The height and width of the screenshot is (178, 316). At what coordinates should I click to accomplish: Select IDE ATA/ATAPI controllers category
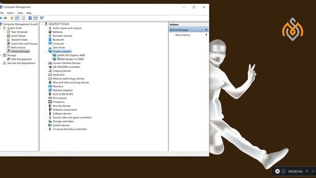66,67
